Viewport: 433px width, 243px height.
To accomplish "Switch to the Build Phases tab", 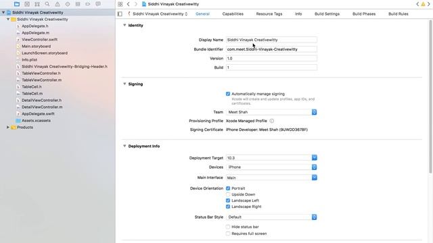I will [x=364, y=13].
